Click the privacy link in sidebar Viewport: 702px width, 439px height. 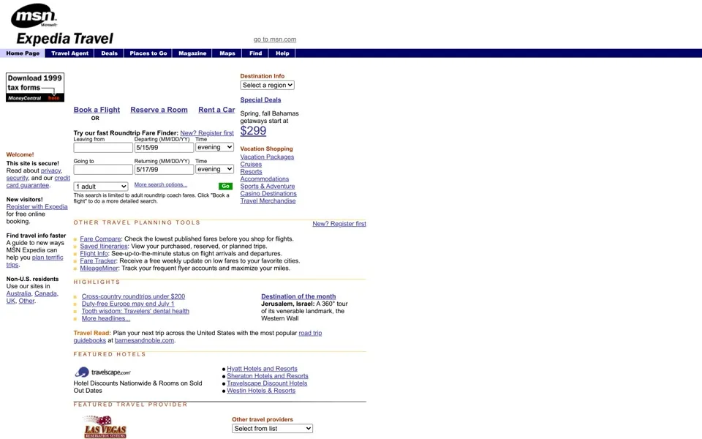[50, 170]
